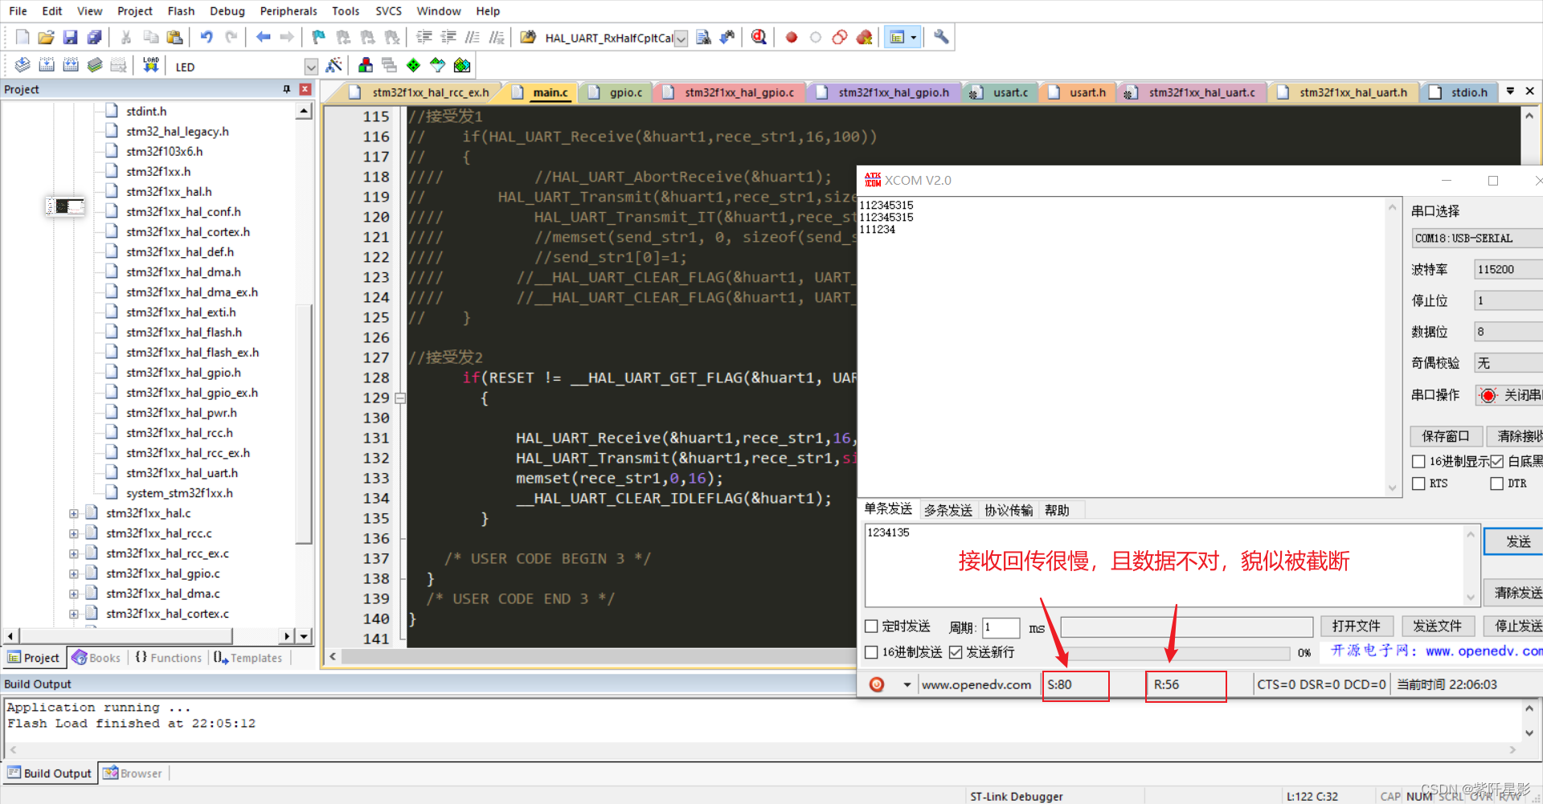Image resolution: width=1543 pixels, height=804 pixels.
Task: Open a file using the folder icon
Action: coord(47,37)
